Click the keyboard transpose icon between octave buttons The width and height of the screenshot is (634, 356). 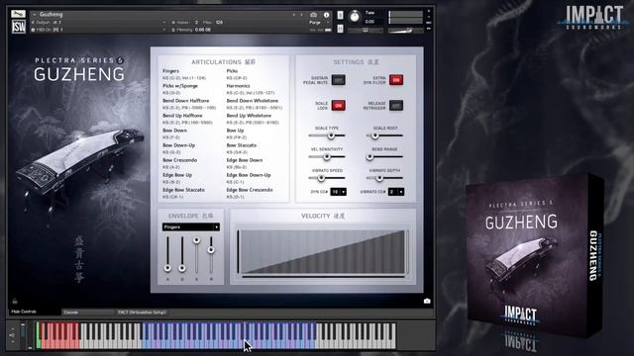(12, 335)
